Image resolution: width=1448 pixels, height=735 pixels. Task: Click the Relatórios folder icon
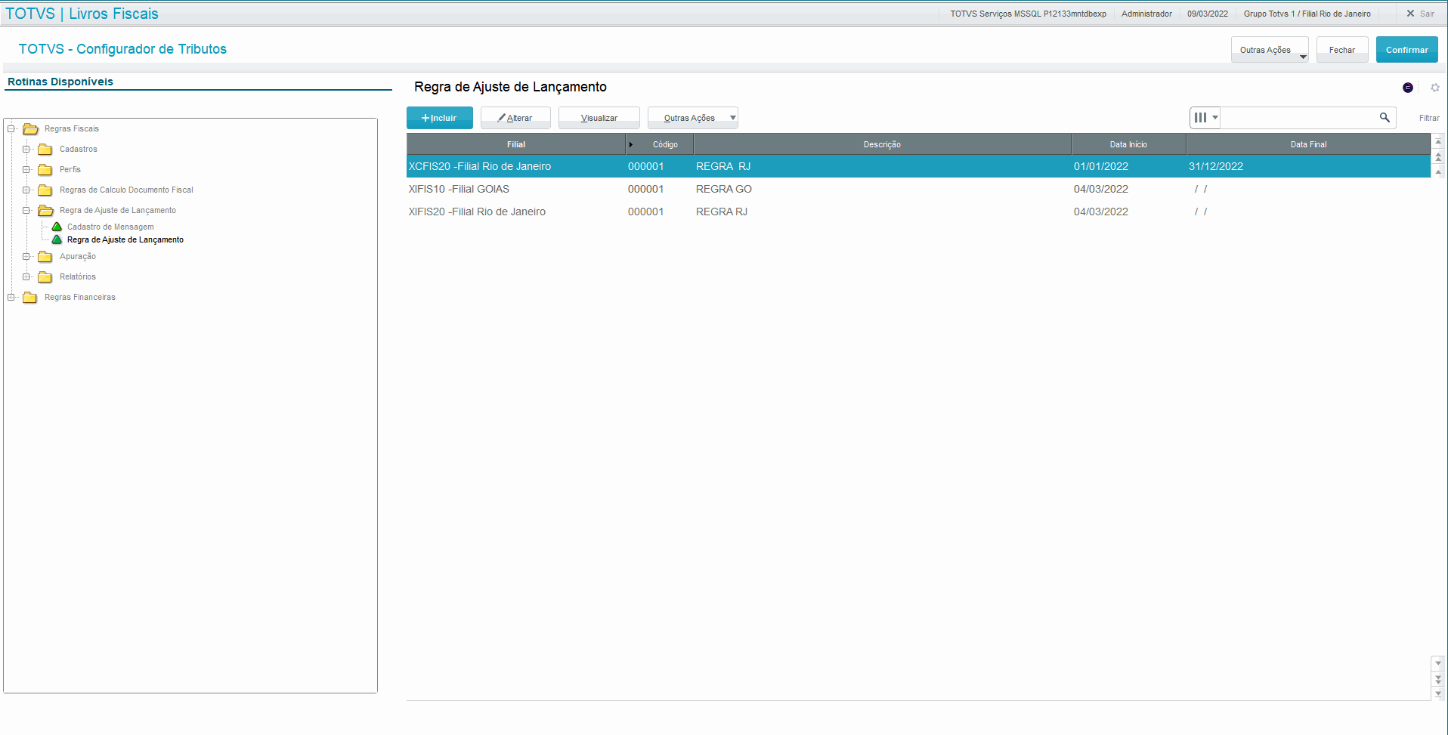45,277
